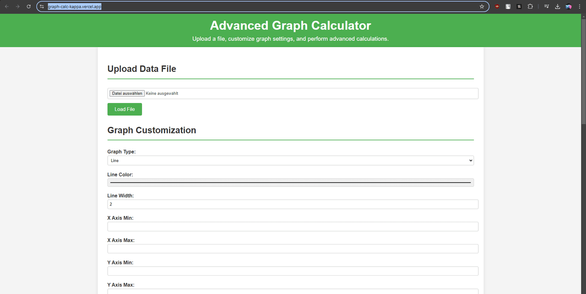Focus the Y Axis Min input box
The image size is (586, 294).
pos(293,271)
